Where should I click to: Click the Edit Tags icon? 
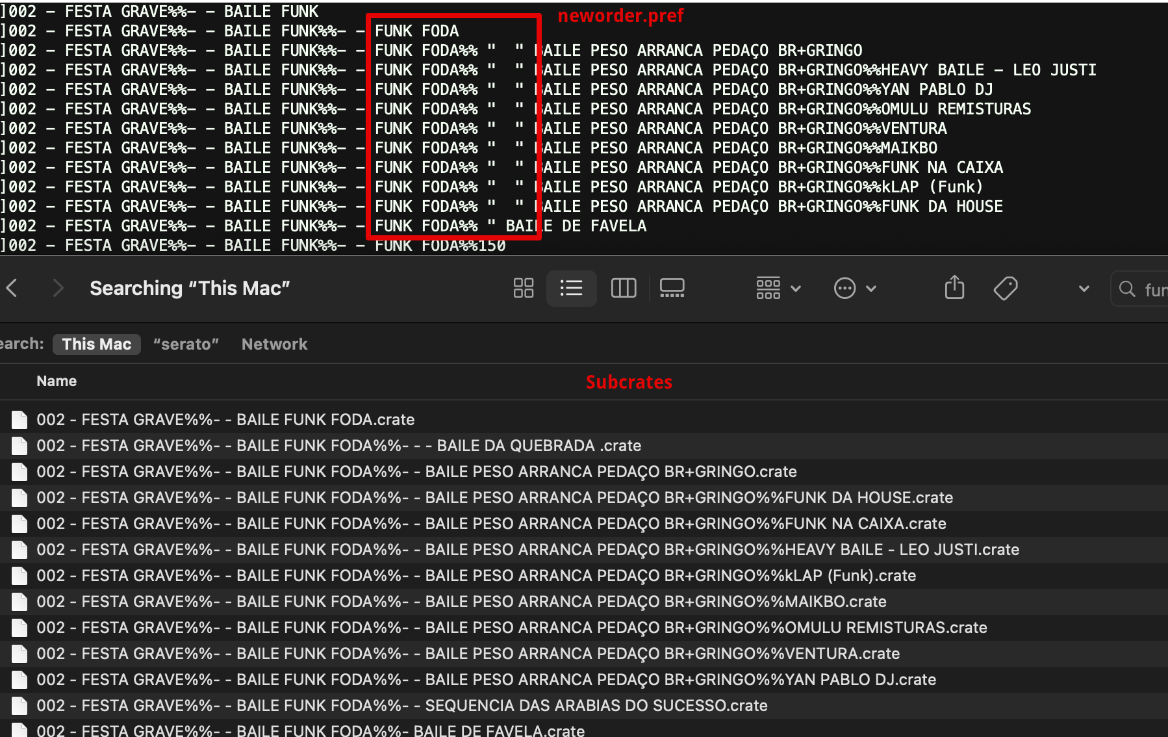click(1005, 288)
